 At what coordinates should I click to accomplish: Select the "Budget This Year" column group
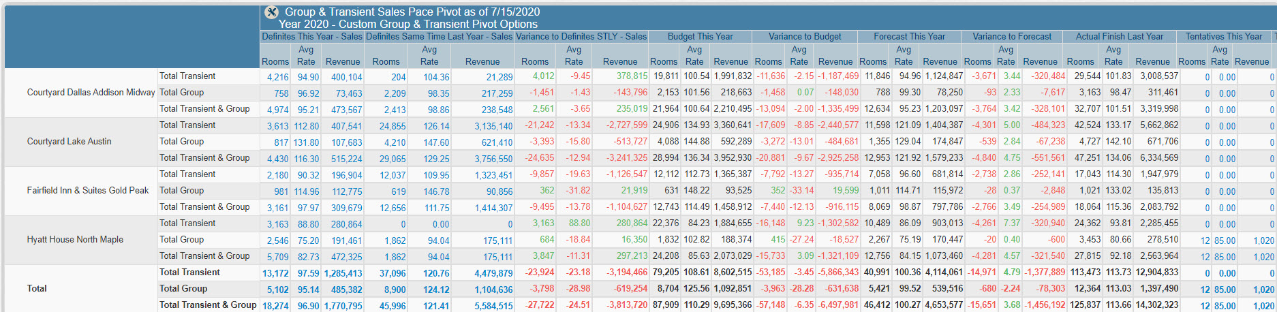point(700,37)
